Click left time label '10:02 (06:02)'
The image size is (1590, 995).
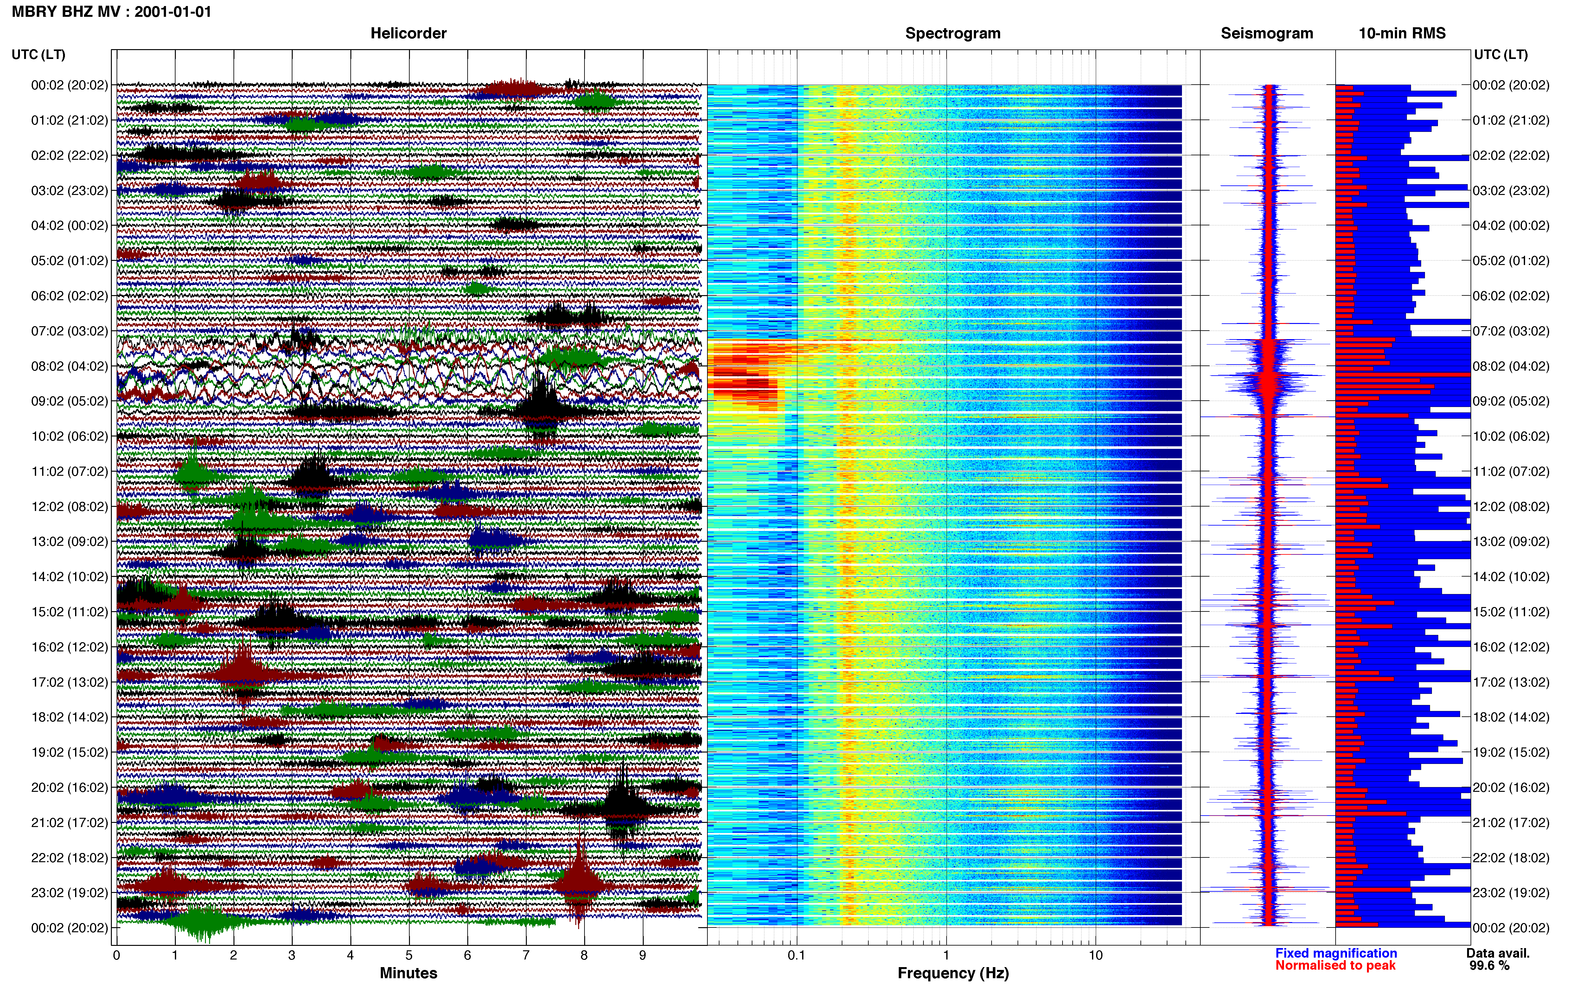point(70,436)
